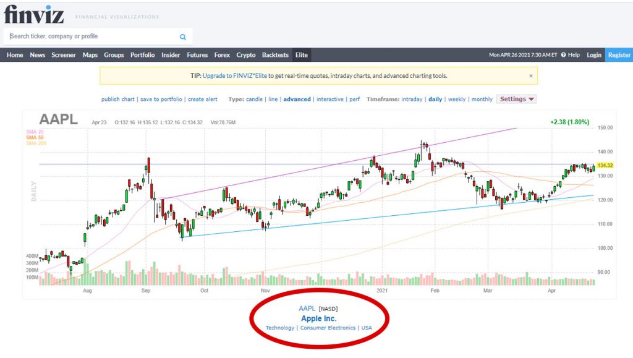Set timeframe to monthly
Screen dimensions: 633x358
pyautogui.click(x=482, y=100)
